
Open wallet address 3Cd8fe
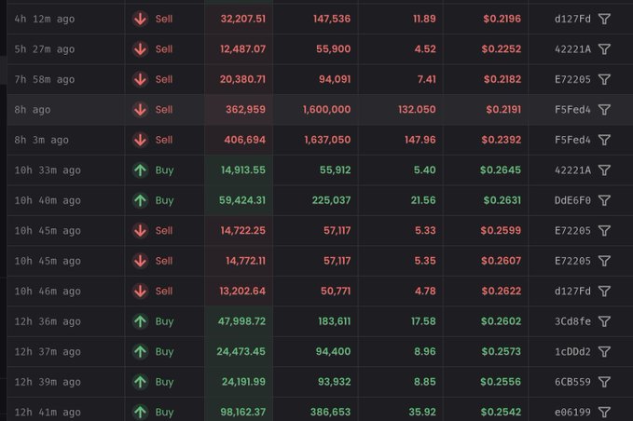coord(572,321)
